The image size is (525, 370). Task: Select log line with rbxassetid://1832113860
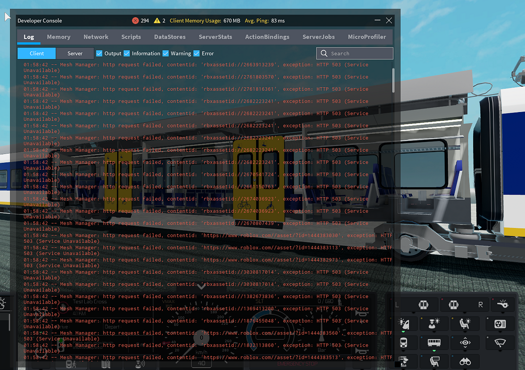(196, 348)
